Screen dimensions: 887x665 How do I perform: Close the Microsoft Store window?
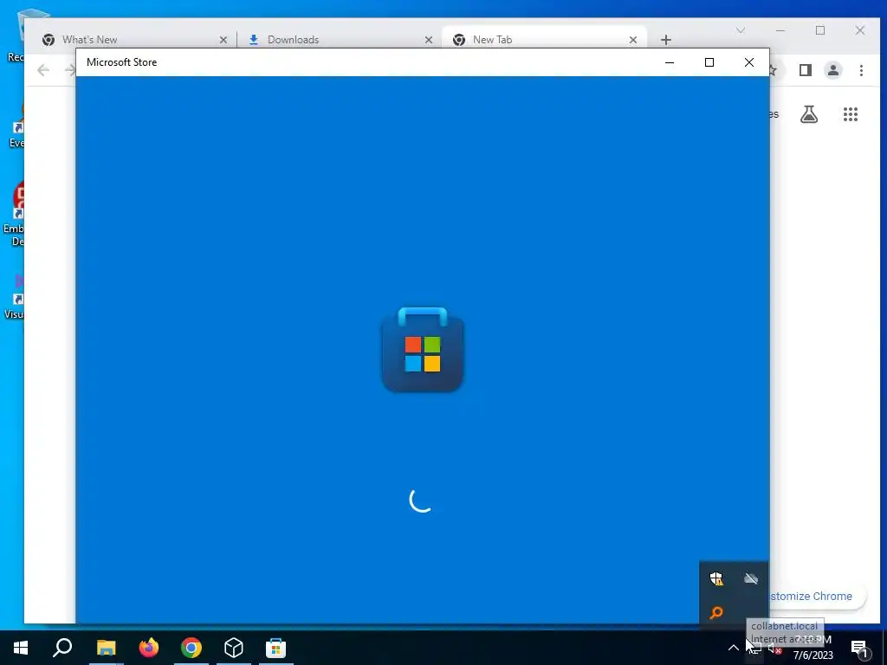[749, 62]
